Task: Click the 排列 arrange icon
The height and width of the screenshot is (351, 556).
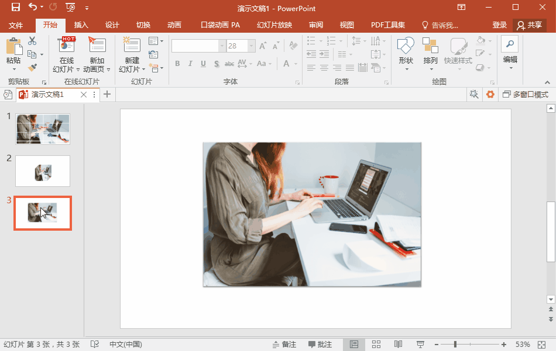Action: (430, 46)
